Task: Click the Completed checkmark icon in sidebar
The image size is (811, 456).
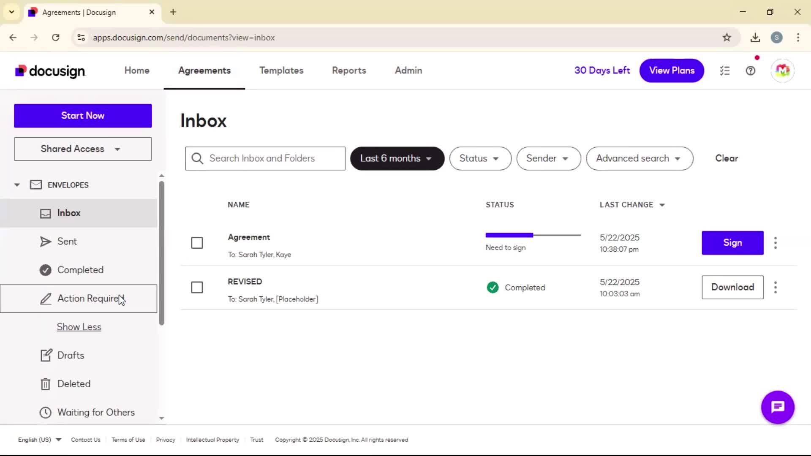Action: (x=45, y=270)
